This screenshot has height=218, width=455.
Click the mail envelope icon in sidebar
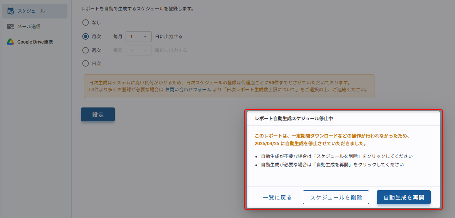pos(11,27)
